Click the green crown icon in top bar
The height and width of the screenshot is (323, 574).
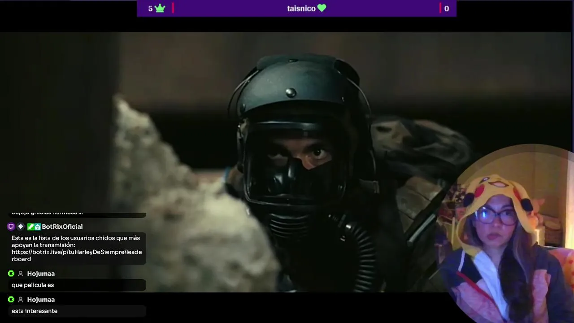point(160,8)
